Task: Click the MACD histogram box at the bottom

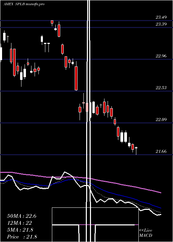Action: coord(95,225)
